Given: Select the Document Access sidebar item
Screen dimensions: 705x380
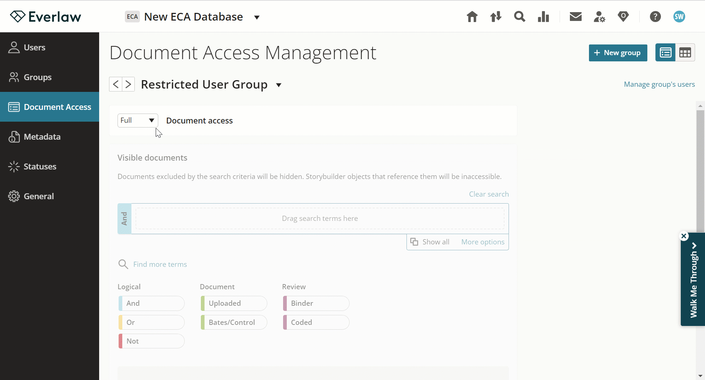Looking at the screenshot, I should click(x=50, y=107).
